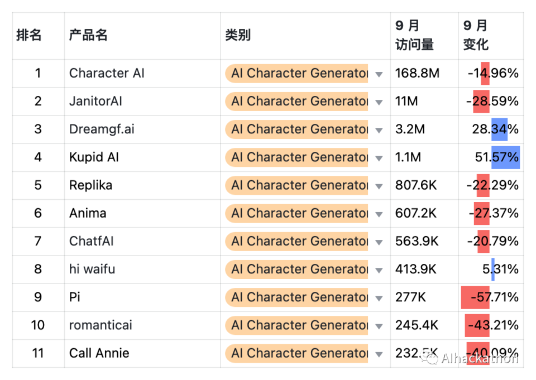Click the red -57.71% change bar

pos(475,297)
